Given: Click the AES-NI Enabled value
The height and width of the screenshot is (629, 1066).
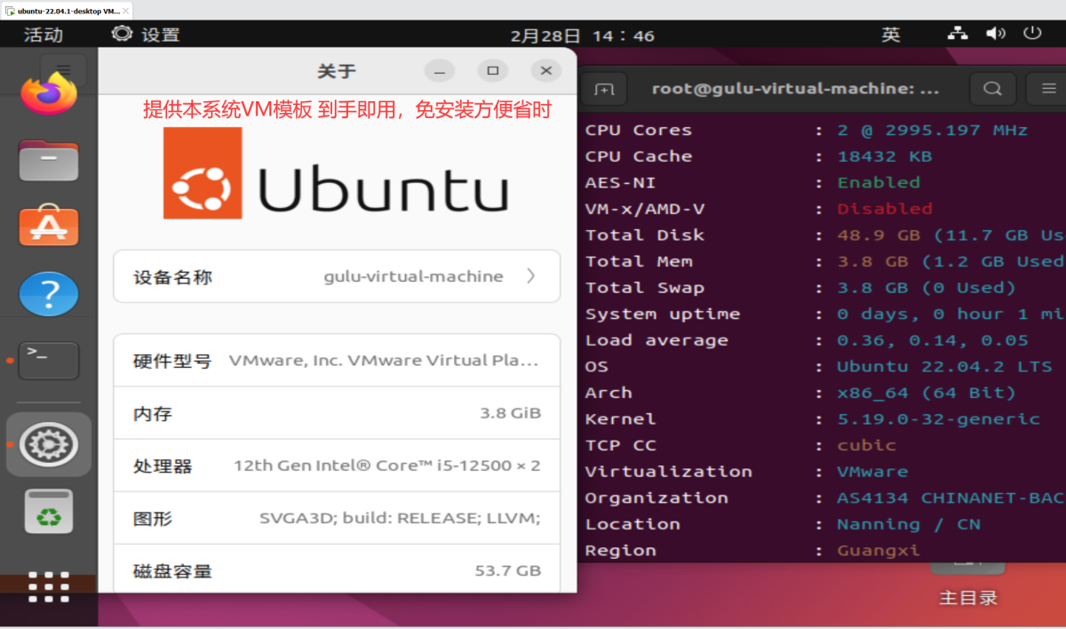Looking at the screenshot, I should 879,182.
